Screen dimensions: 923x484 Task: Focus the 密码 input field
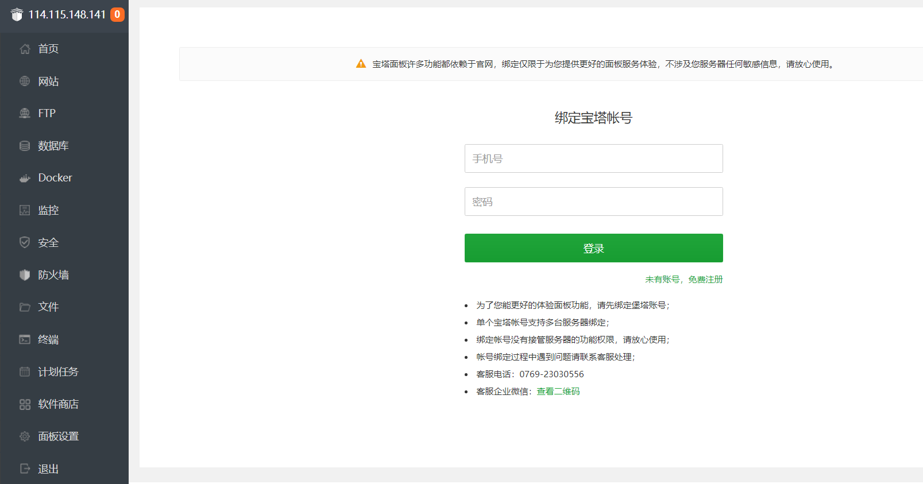click(593, 202)
